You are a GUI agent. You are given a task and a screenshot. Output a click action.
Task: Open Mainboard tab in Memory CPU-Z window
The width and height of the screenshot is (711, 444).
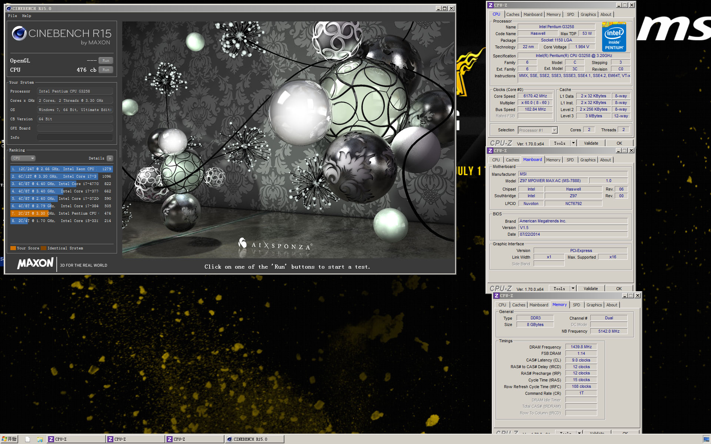(539, 305)
